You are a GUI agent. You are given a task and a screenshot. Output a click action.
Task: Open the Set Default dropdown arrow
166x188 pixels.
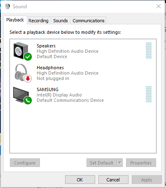point(120,163)
